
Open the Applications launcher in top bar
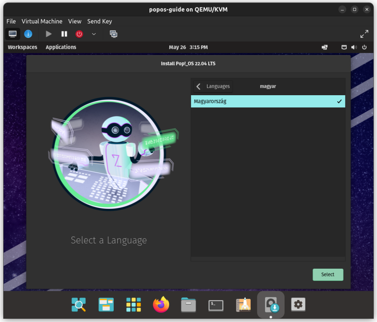click(61, 47)
